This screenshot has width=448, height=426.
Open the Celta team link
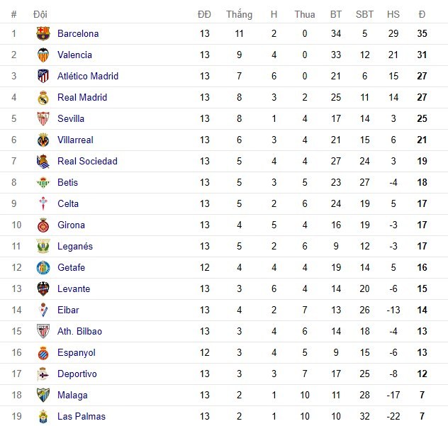(x=68, y=203)
